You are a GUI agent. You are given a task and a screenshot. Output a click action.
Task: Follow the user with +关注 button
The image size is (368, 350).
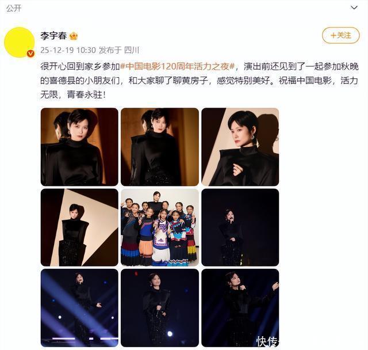[340, 36]
